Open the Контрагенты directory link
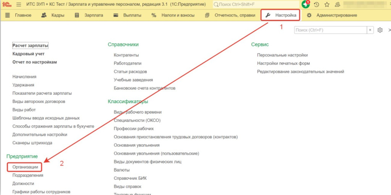 click(x=126, y=55)
